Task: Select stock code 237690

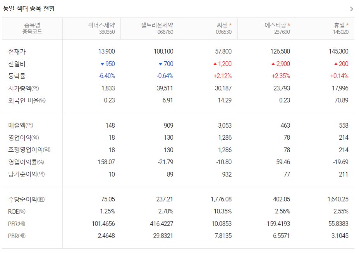Action: click(x=282, y=32)
